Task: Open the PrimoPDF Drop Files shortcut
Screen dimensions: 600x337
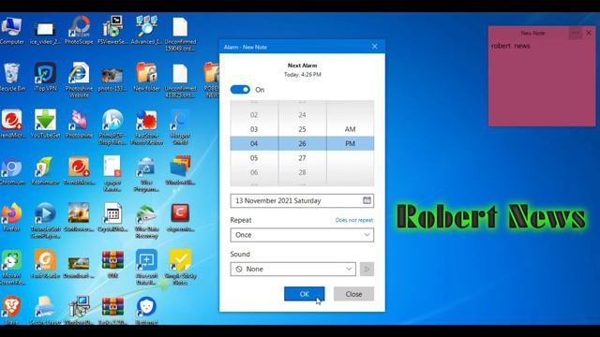Action: [112, 127]
